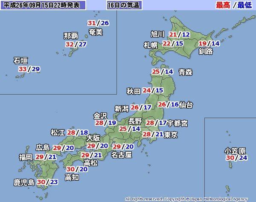Select the 金沢 temperature reading 28/19
The image size is (256, 202).
coord(105,123)
